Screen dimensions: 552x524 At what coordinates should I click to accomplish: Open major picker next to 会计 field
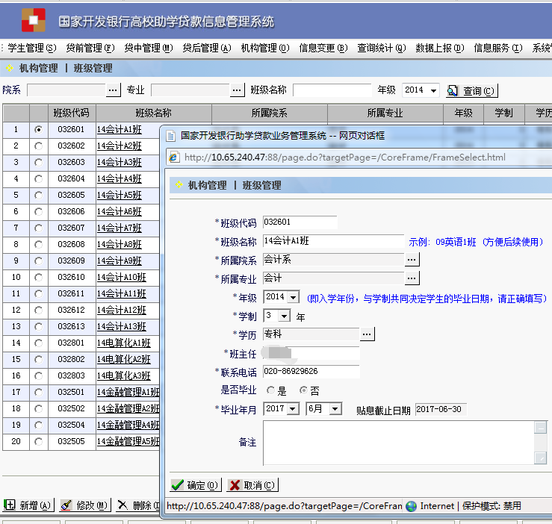pyautogui.click(x=412, y=278)
